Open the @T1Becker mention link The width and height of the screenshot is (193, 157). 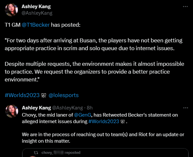[x=36, y=25]
